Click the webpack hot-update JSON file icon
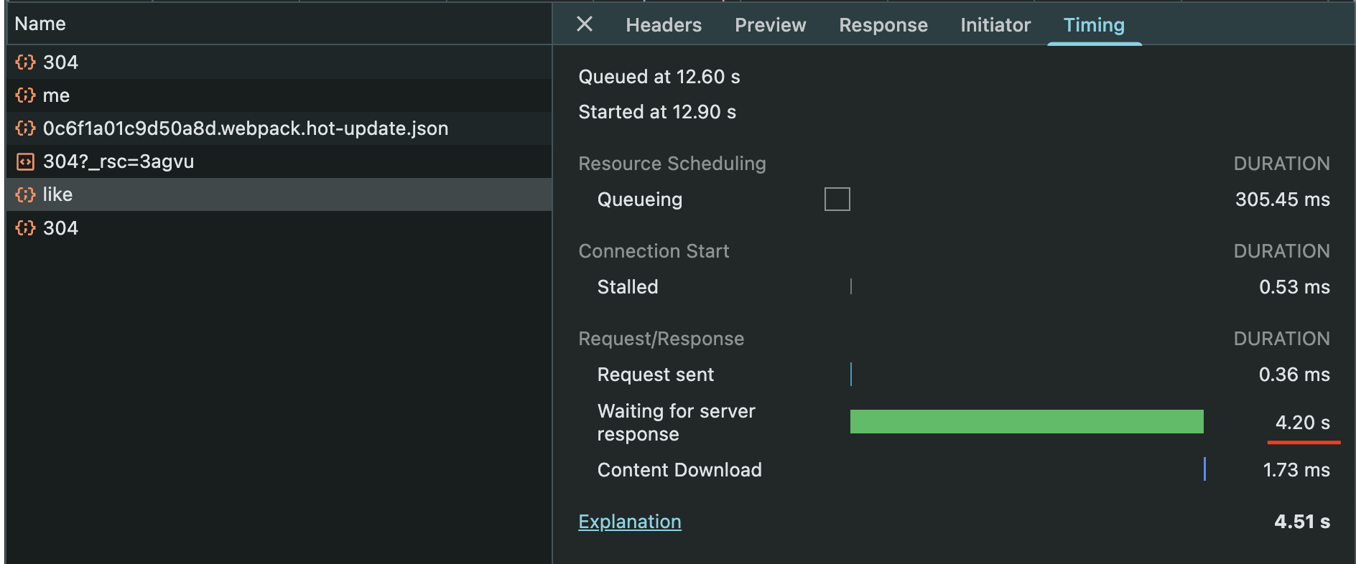This screenshot has width=1356, height=564. pyautogui.click(x=25, y=128)
